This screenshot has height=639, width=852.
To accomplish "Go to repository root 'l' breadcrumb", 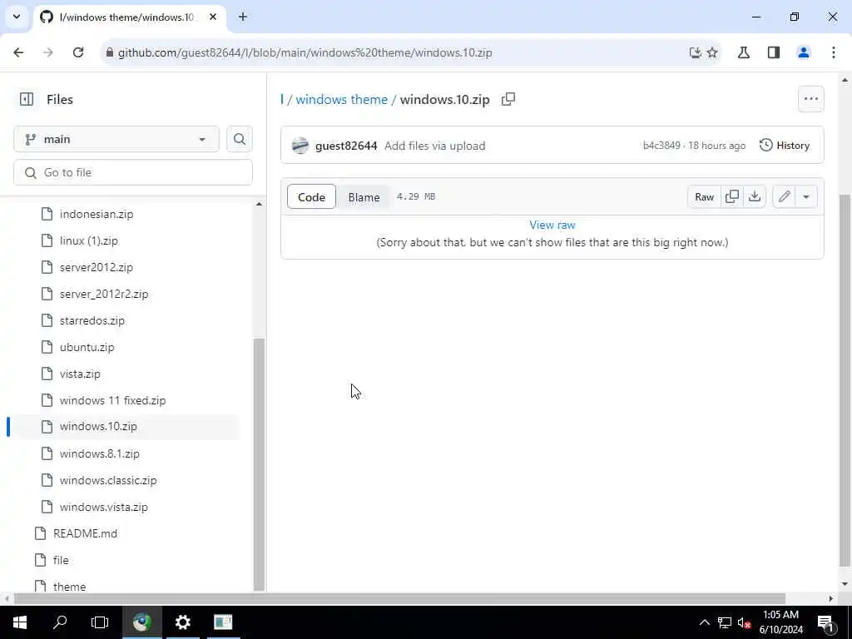I will click(282, 100).
